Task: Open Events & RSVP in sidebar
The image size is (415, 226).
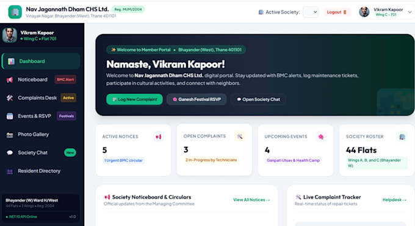Action: coord(41,116)
